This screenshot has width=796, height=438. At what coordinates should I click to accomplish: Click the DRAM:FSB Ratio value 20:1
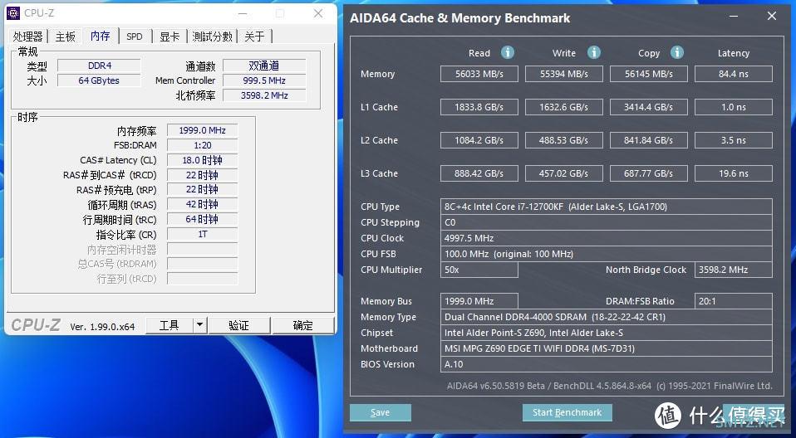tap(734, 301)
